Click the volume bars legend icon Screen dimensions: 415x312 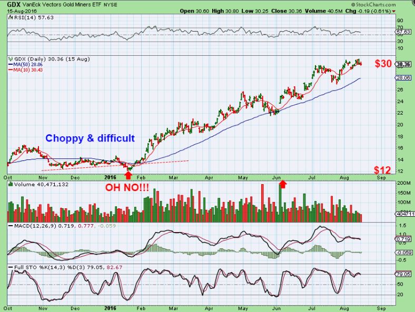pos(11,184)
